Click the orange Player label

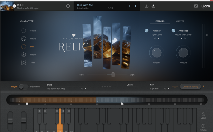(x=14, y=87)
